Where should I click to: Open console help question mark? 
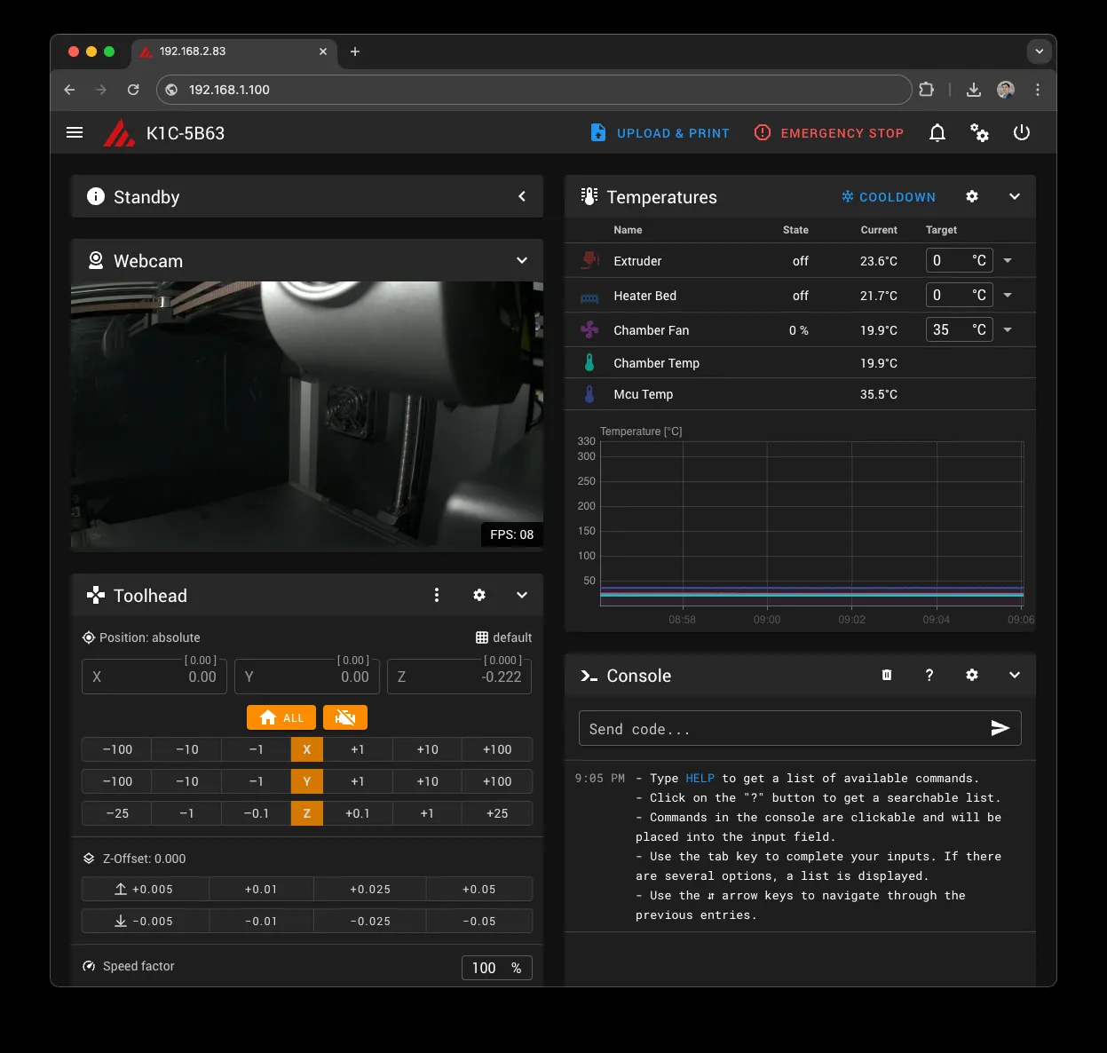point(929,675)
